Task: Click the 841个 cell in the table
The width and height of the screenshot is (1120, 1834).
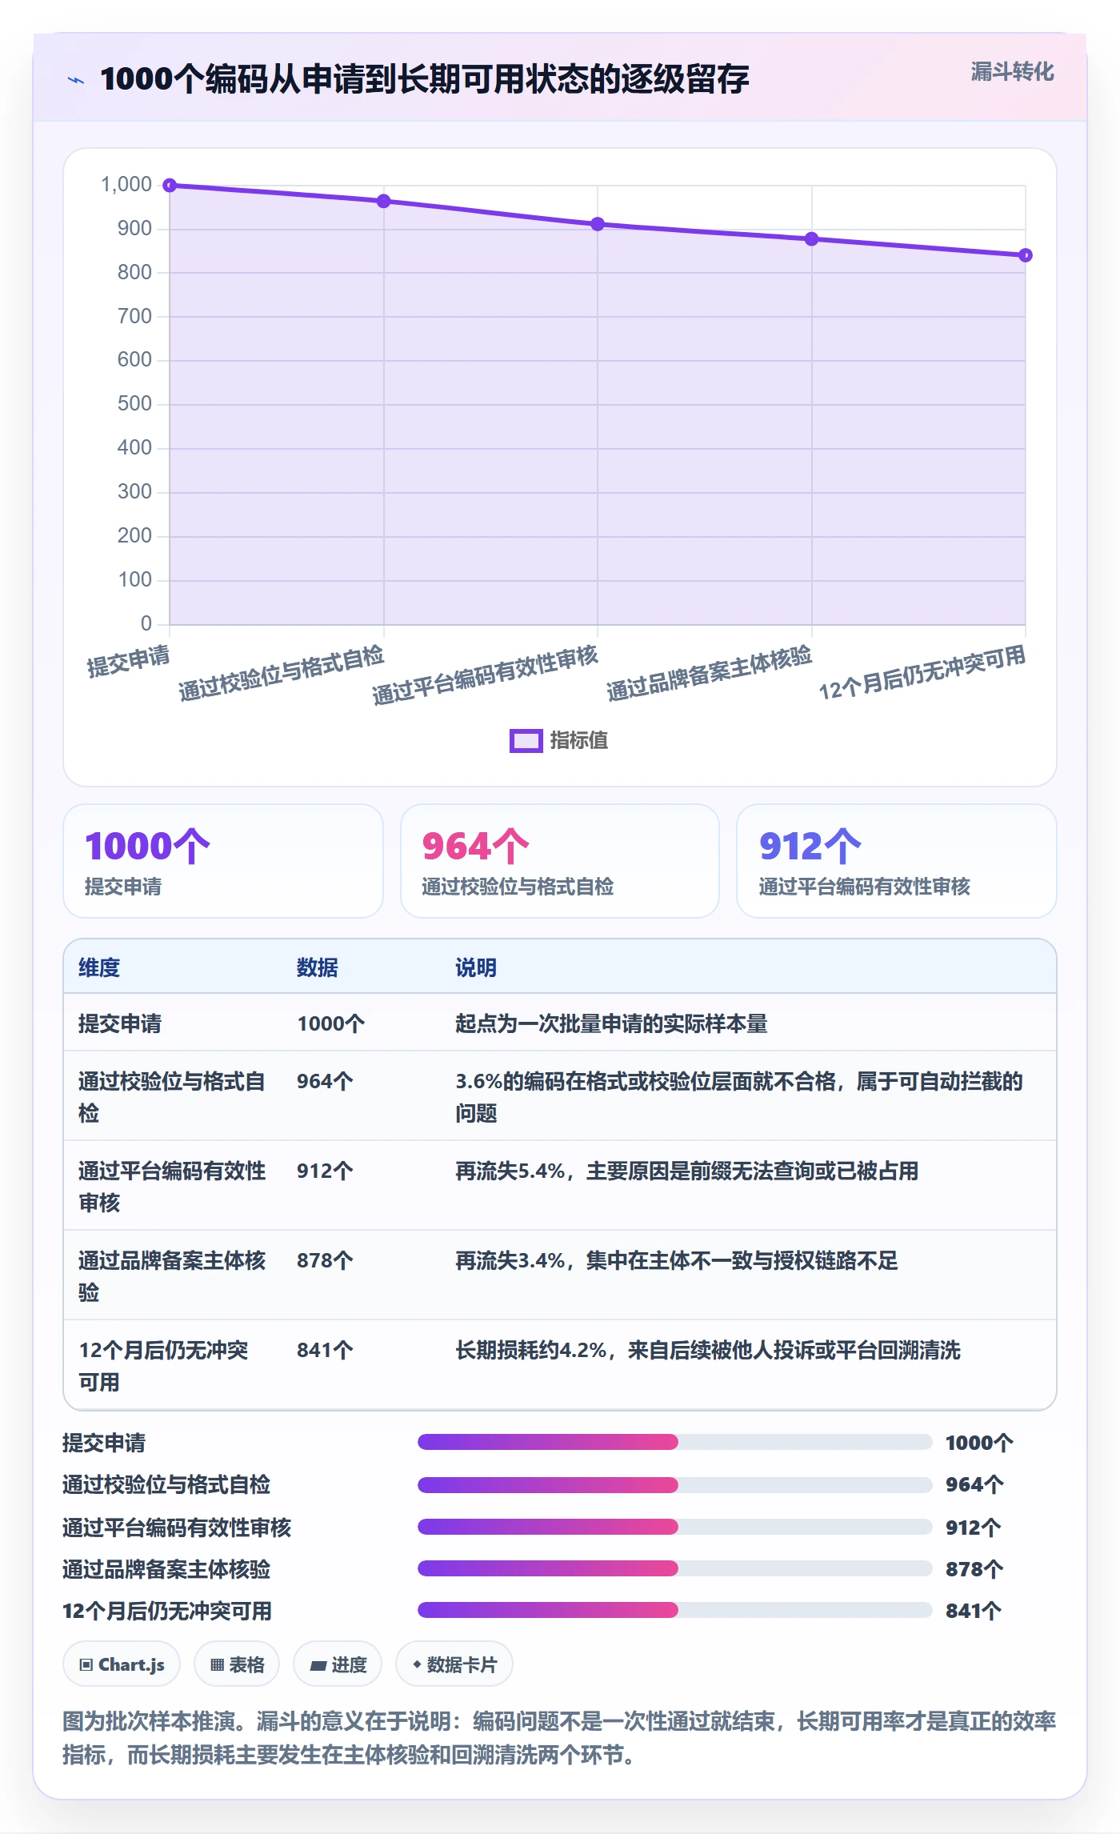Action: pos(325,1350)
